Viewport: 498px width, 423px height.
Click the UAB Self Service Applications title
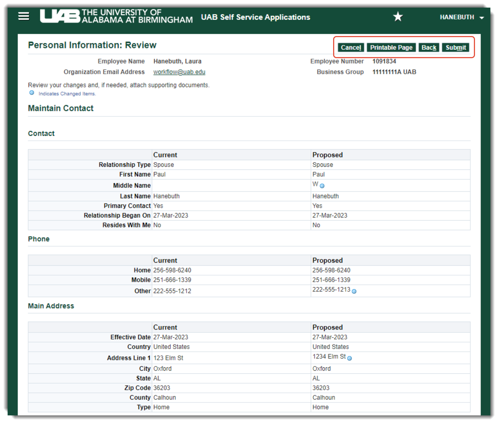pyautogui.click(x=256, y=17)
